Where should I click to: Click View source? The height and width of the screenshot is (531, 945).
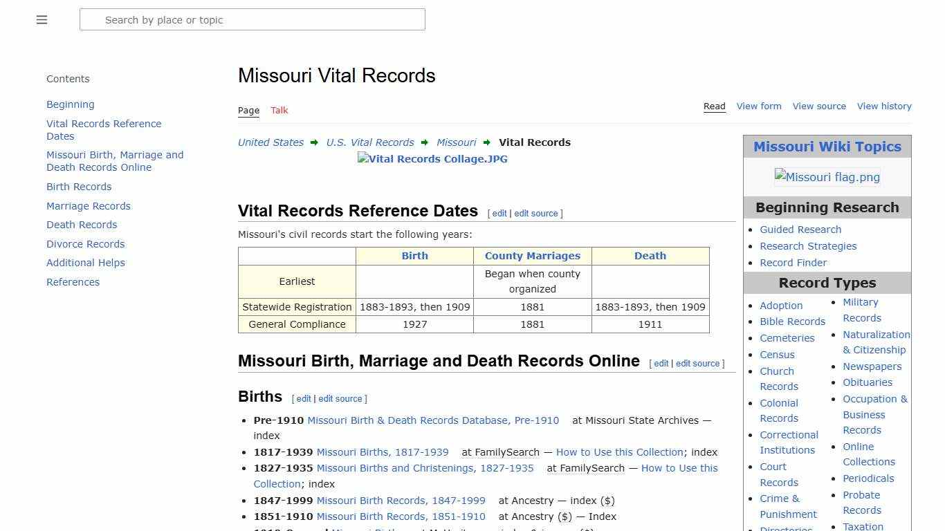(819, 106)
